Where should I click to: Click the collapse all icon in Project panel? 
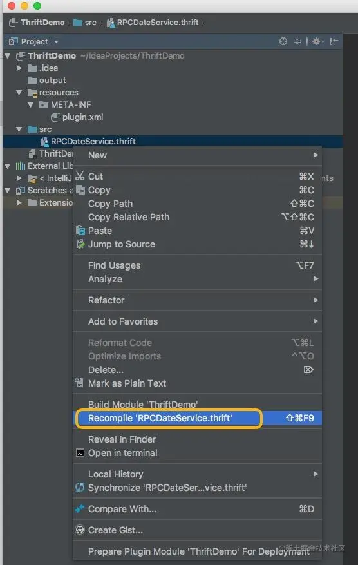pyautogui.click(x=297, y=41)
